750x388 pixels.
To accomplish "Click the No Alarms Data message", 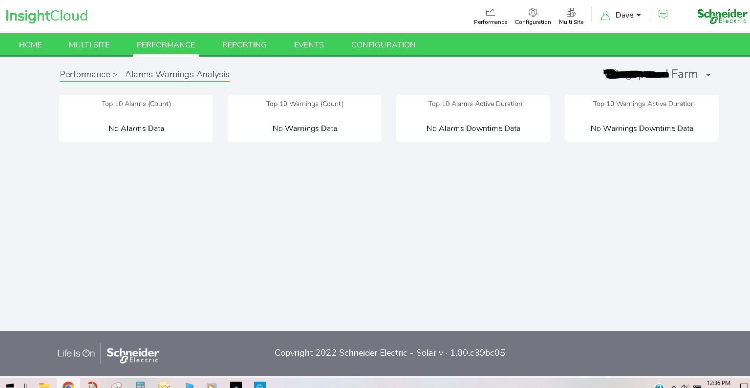I will [136, 129].
